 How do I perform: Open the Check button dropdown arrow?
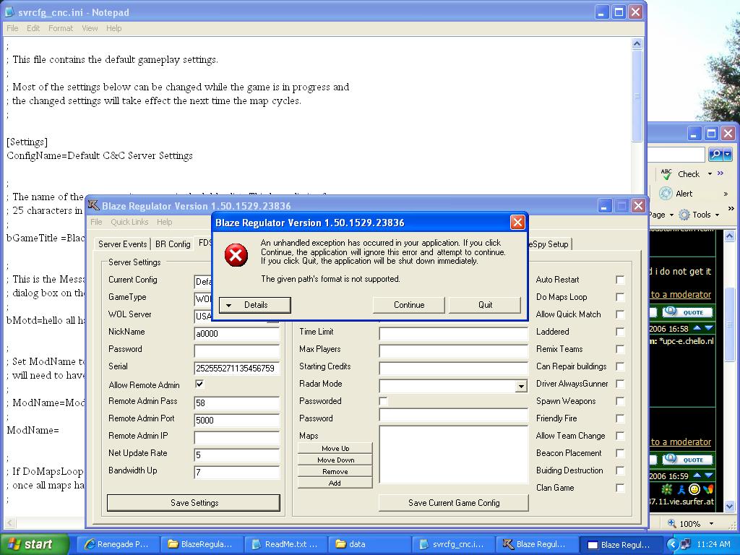pyautogui.click(x=710, y=173)
